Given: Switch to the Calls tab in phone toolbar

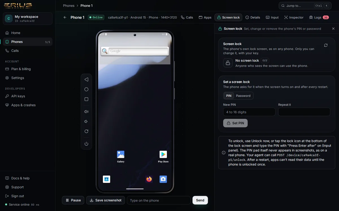Looking at the screenshot, I should (187, 17).
